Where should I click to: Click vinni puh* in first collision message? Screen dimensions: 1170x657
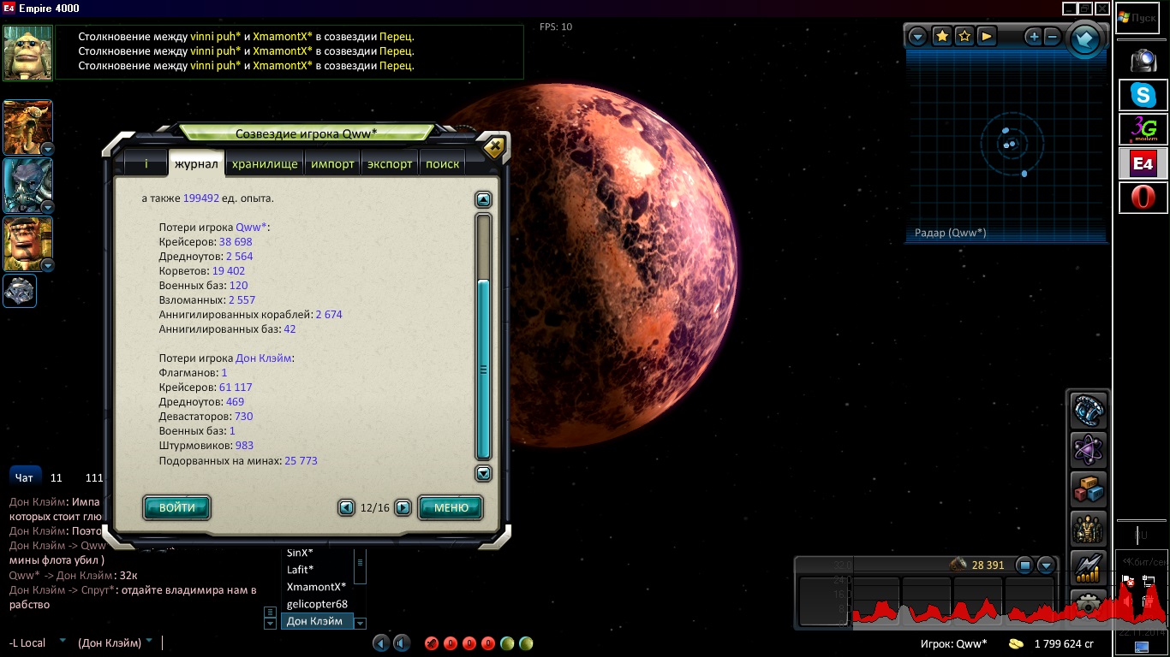[x=215, y=37]
